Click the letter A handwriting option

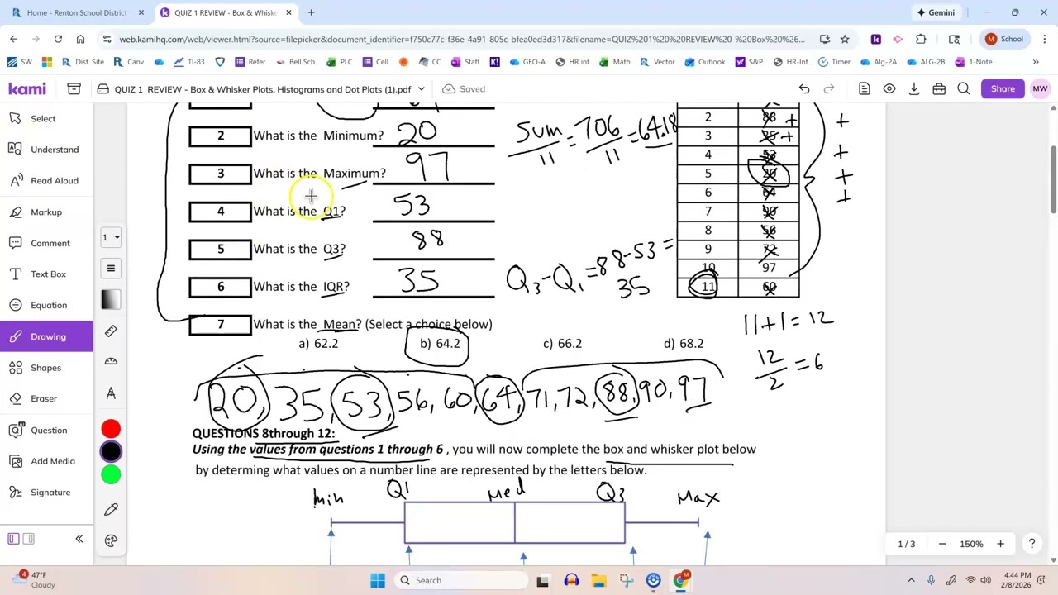[x=111, y=393]
